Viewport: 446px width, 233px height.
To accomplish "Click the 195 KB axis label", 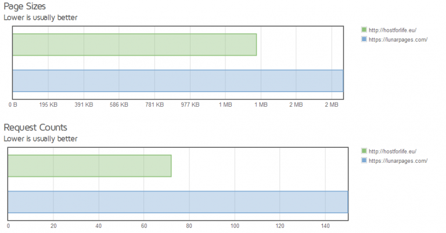I will click(x=48, y=105).
